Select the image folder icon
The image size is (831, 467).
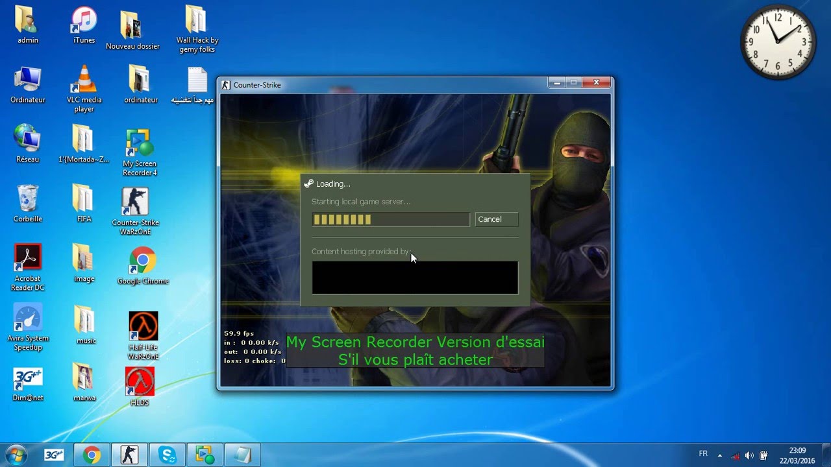click(84, 263)
